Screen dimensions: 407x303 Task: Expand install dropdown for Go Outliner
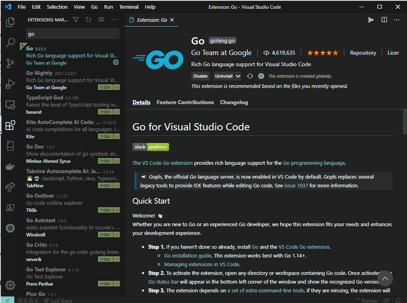117,210
